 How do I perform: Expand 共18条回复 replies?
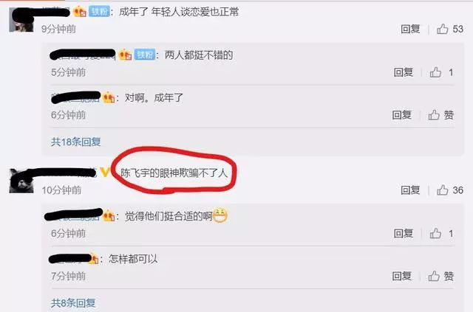(x=75, y=142)
